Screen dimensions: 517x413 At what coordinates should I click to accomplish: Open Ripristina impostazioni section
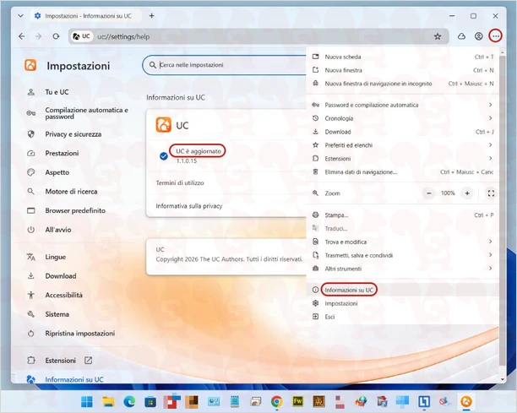click(79, 334)
